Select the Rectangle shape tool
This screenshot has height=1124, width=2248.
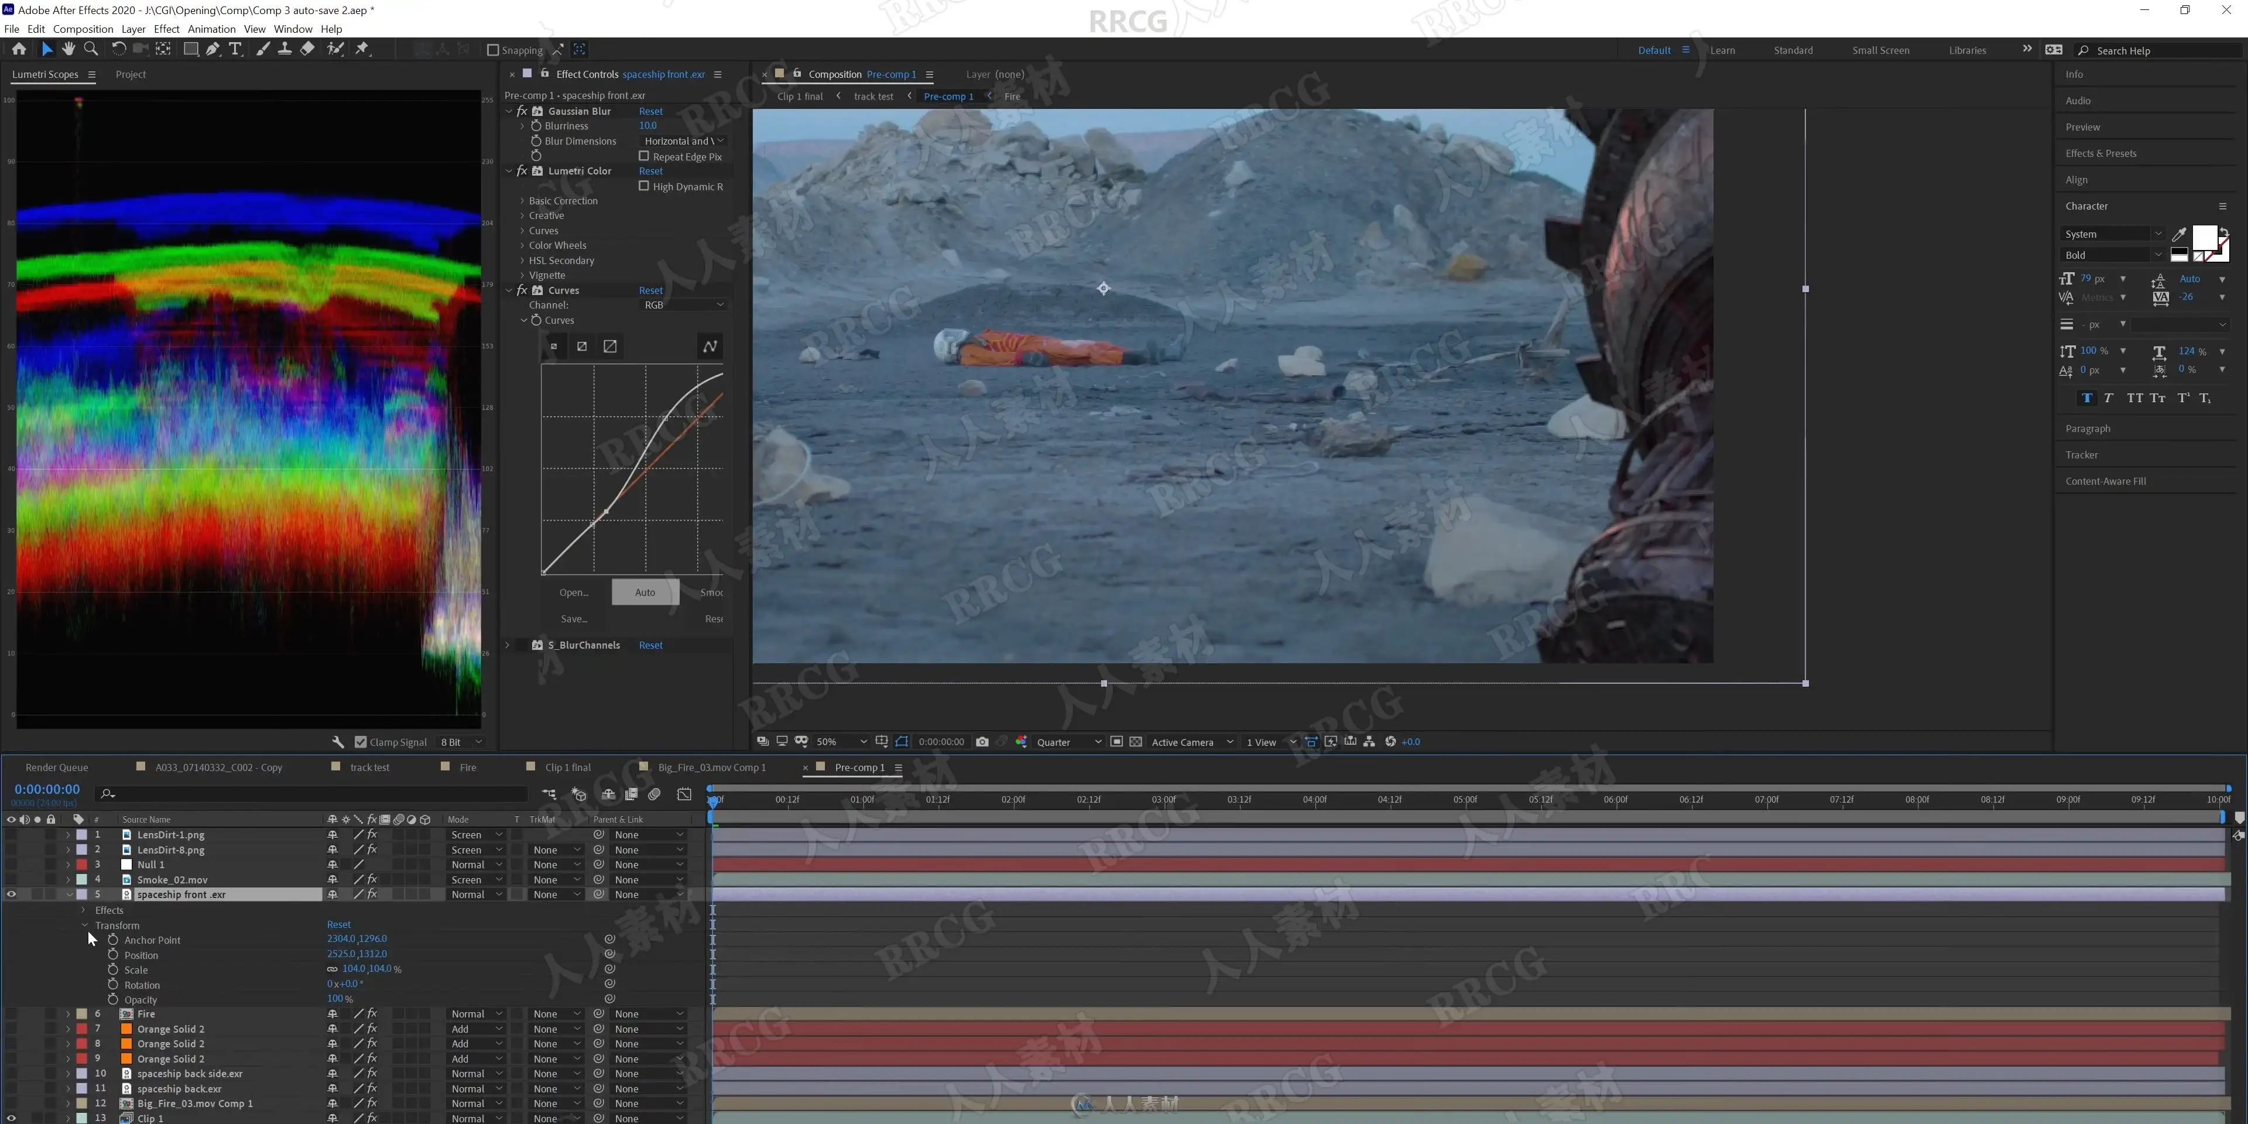(x=189, y=49)
